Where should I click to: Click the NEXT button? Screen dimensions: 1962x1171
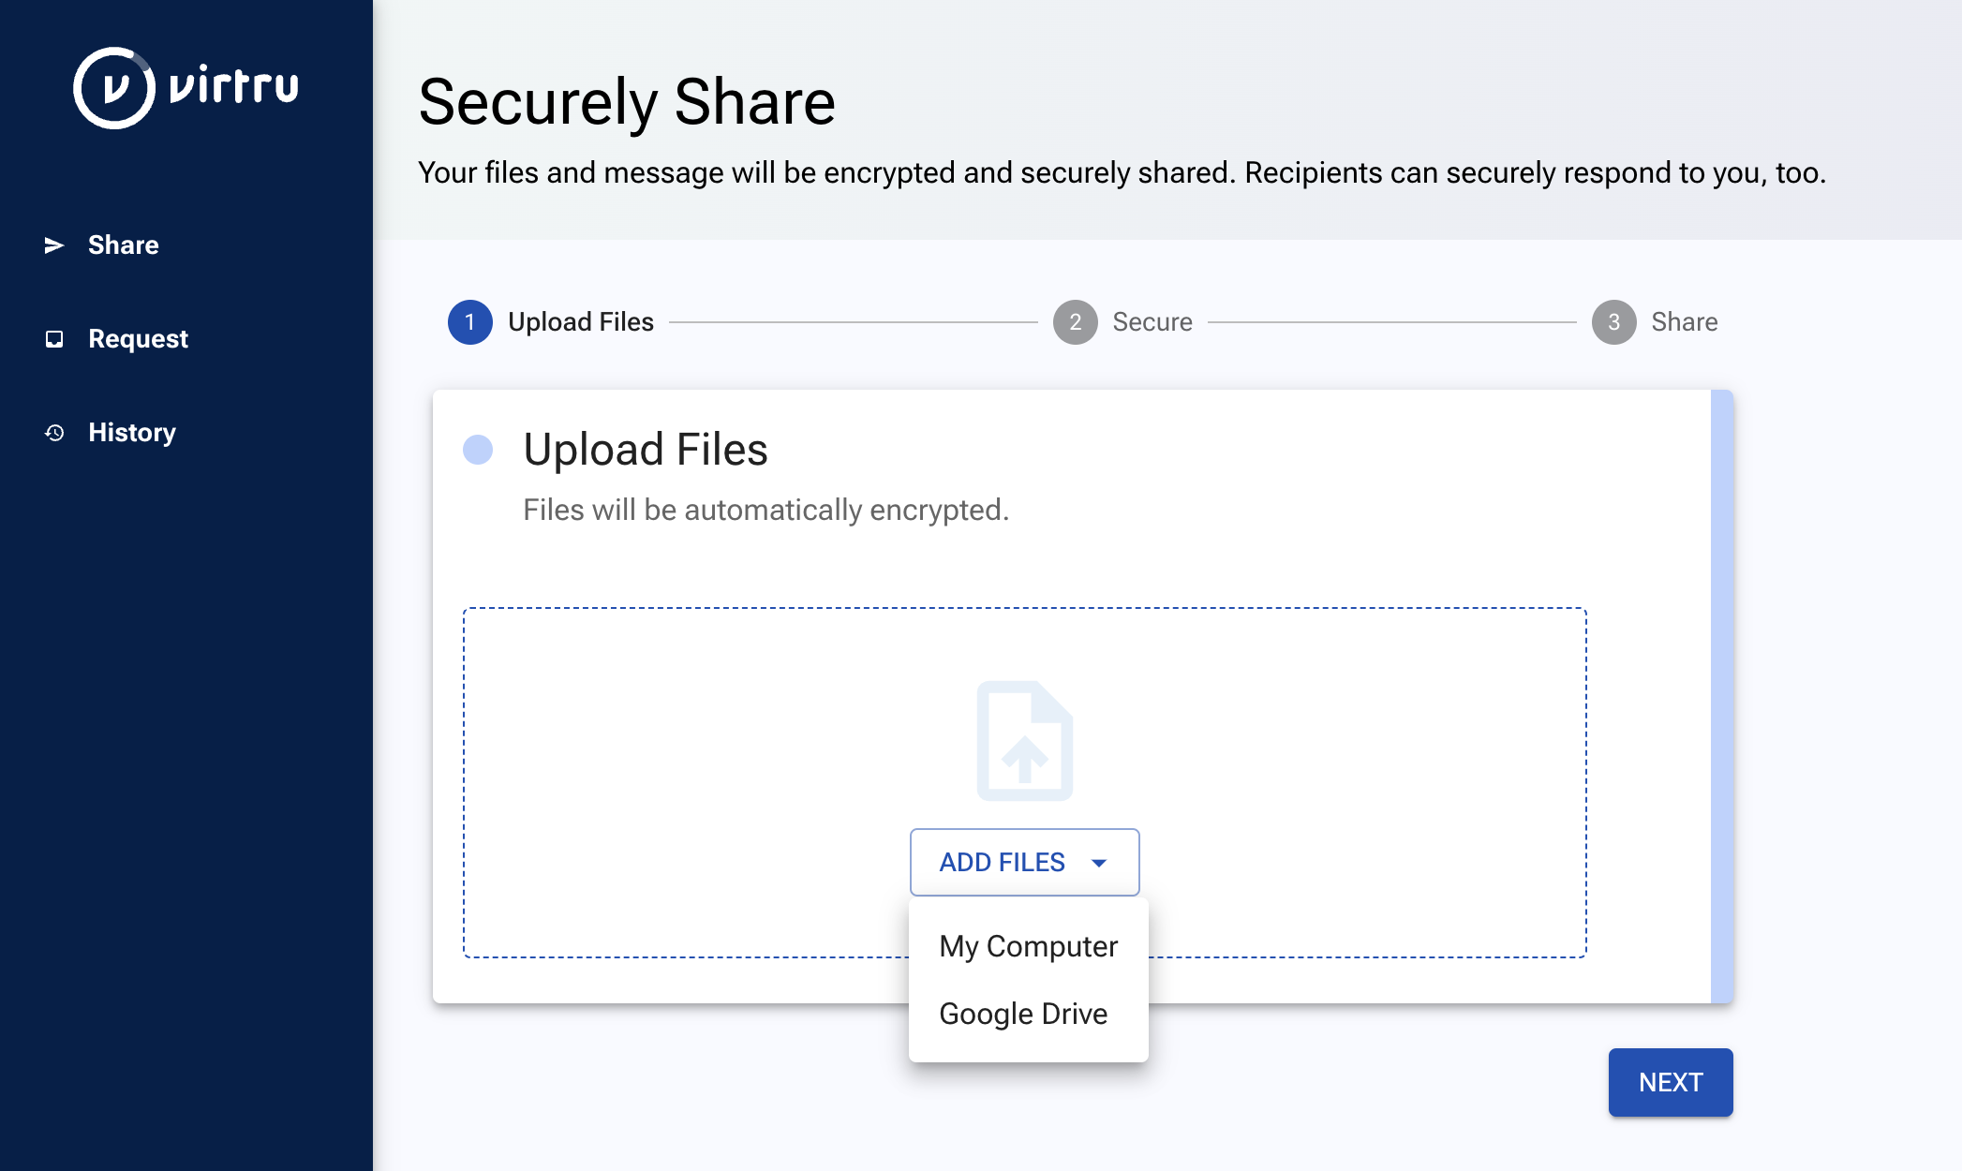[1670, 1082]
